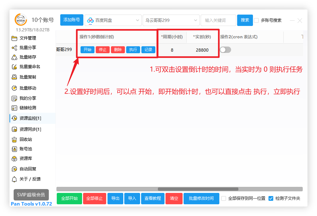317x216 pixels.
Task: Open the 乌云哥哥299 account dropdown
Action: pos(171,20)
